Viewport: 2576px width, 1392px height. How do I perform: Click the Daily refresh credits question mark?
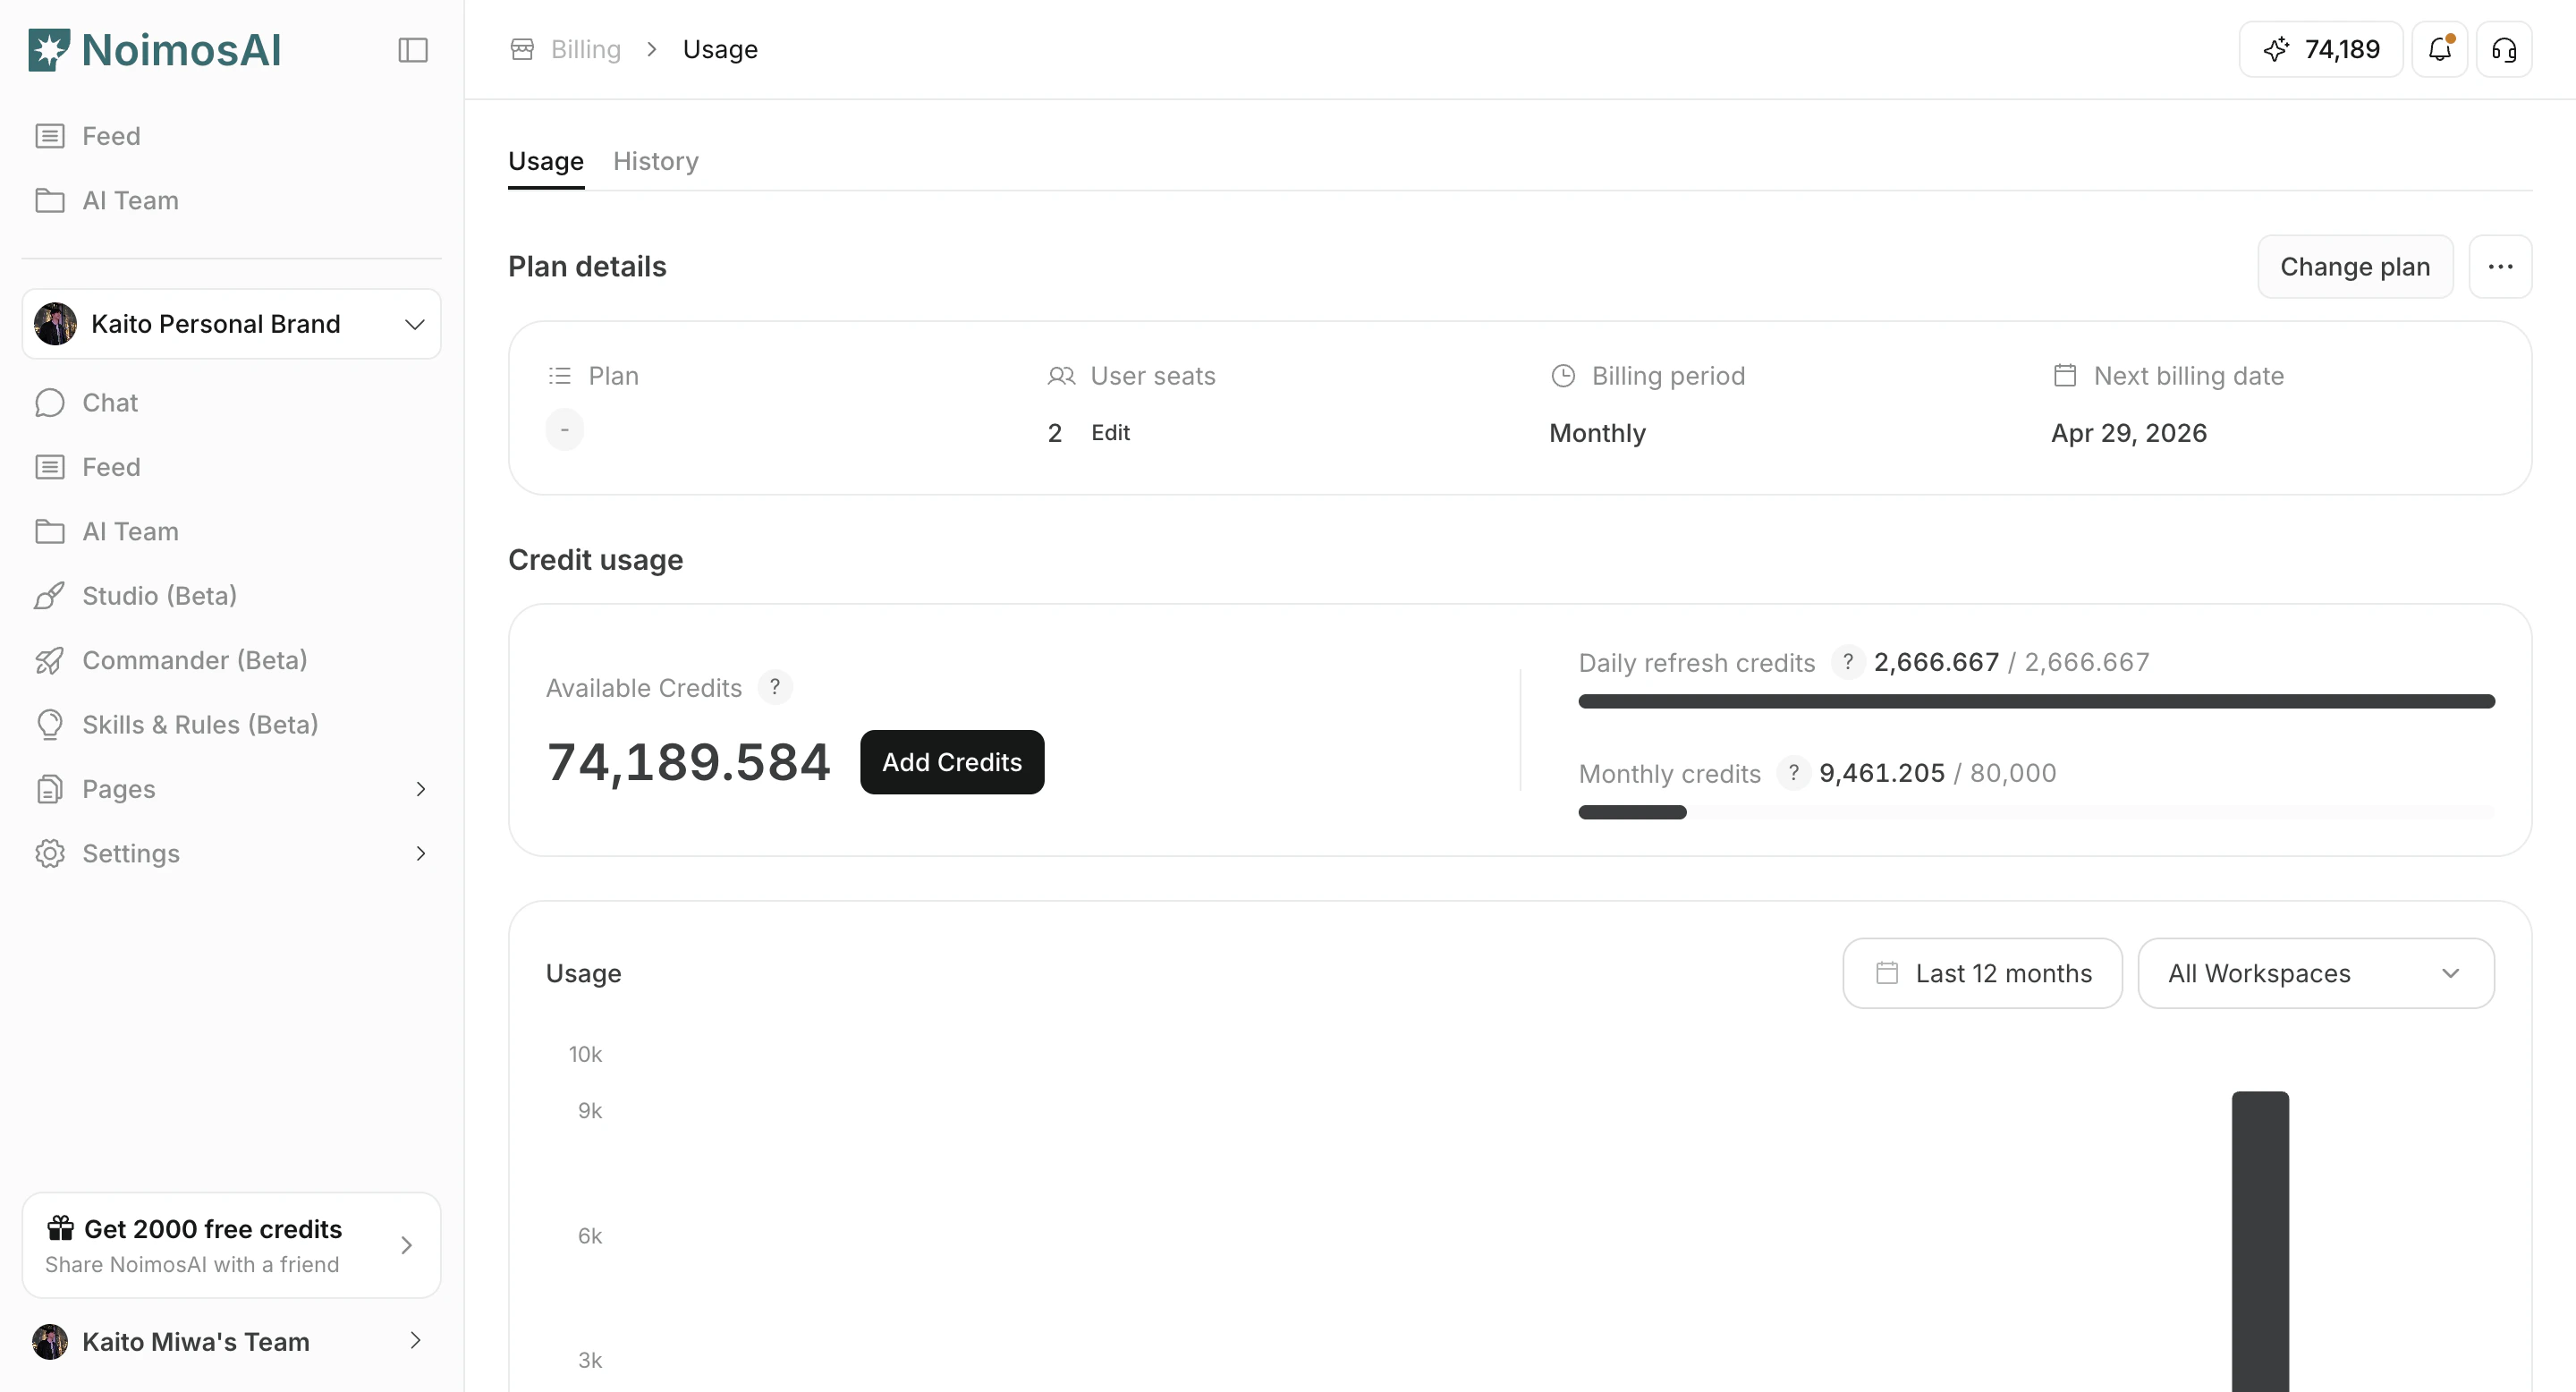coord(1848,661)
